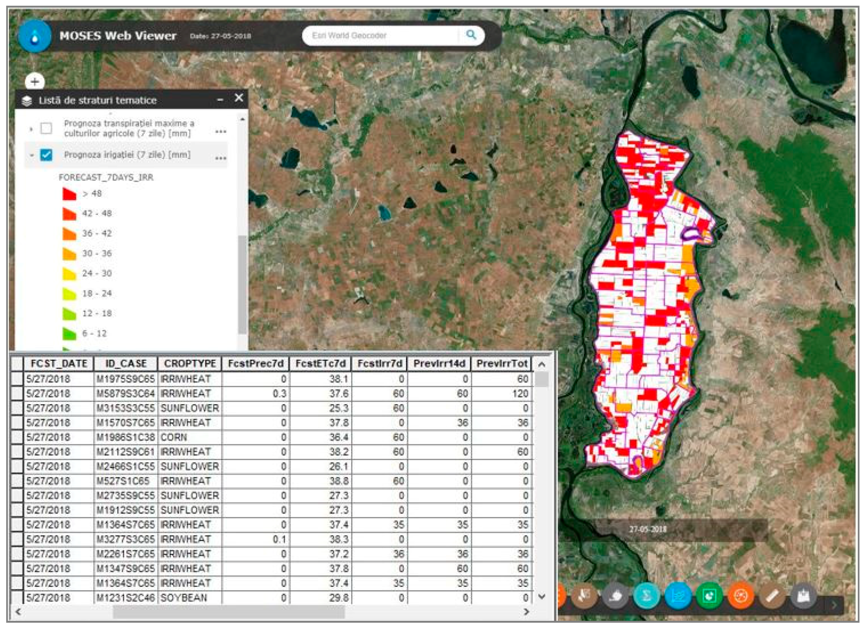Click the blue MOSES water drop logo
The height and width of the screenshot is (627, 864).
click(x=35, y=36)
